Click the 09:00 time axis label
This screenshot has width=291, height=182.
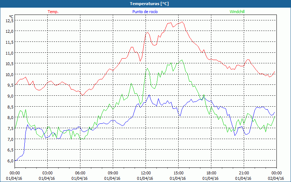coord(113,173)
